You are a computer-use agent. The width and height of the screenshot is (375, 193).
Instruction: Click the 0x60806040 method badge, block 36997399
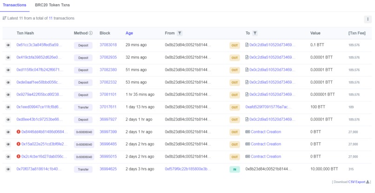coord(84,132)
